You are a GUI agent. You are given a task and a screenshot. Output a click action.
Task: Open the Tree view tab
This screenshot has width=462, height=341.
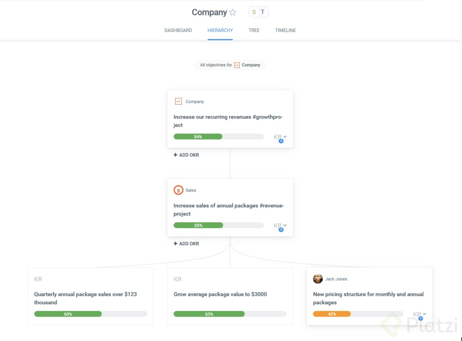click(254, 31)
